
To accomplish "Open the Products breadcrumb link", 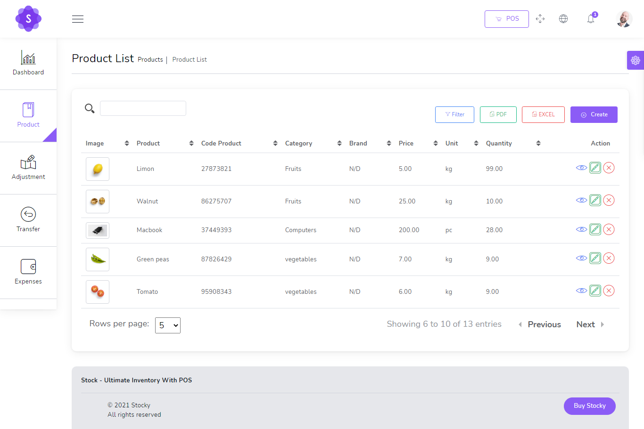I will [150, 59].
